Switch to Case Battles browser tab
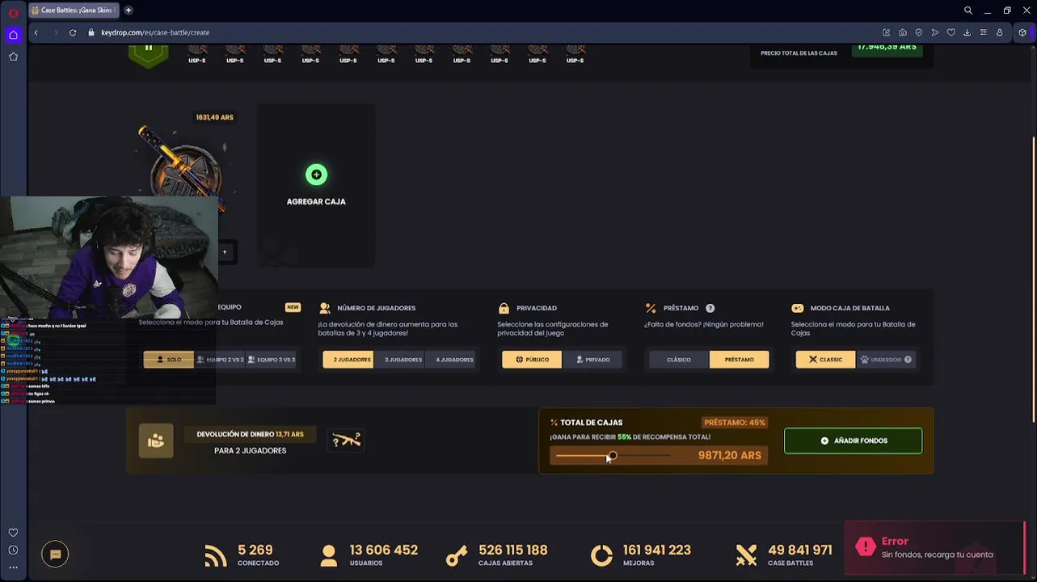This screenshot has width=1037, height=582. point(73,11)
